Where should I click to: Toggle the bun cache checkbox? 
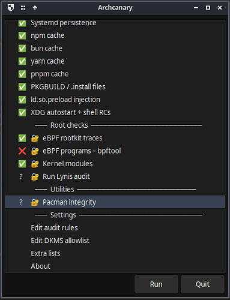pyautogui.click(x=22, y=49)
